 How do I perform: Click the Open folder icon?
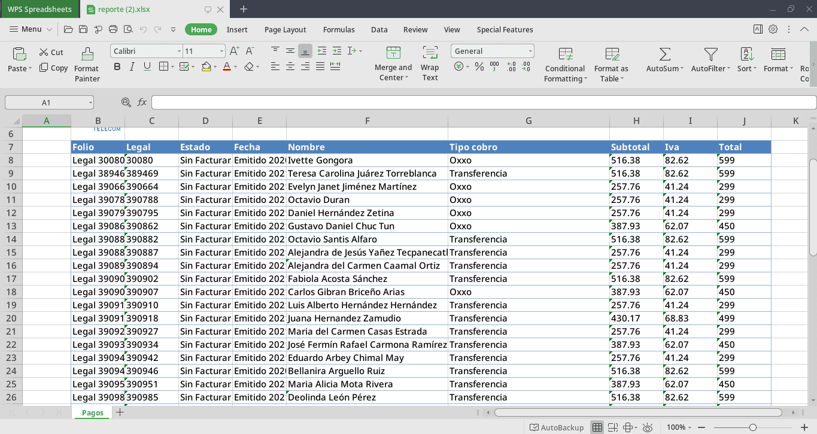coord(68,29)
